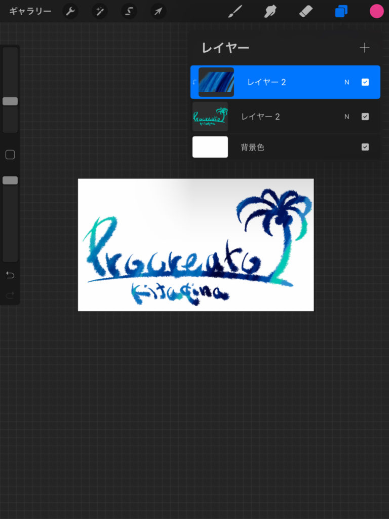This screenshot has width=389, height=519.
Task: Tap the clipping mask arrow on top layer
Action: point(194,82)
